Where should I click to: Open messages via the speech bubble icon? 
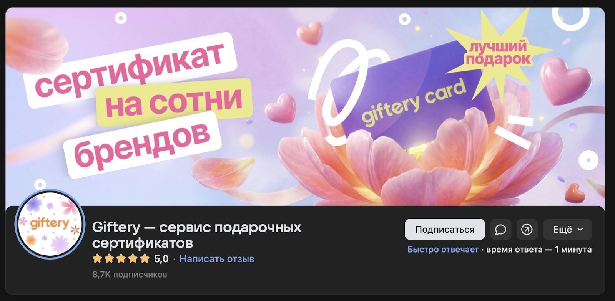tap(500, 229)
